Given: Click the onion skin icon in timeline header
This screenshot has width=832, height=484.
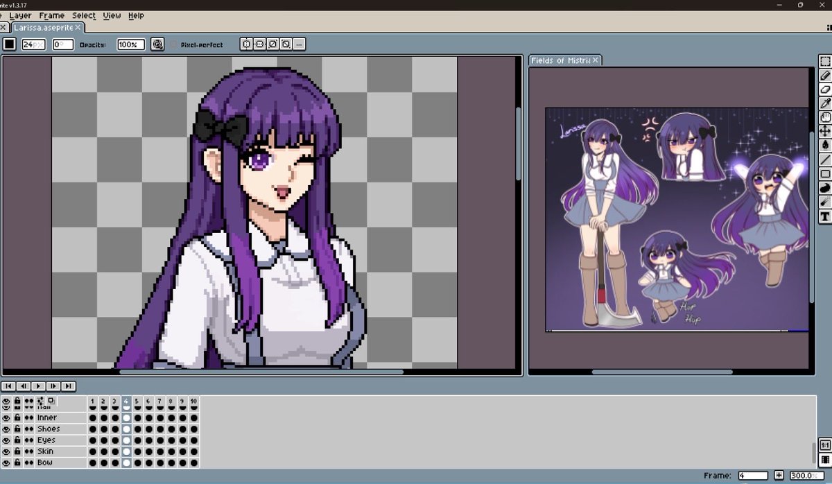Looking at the screenshot, I should 51,401.
